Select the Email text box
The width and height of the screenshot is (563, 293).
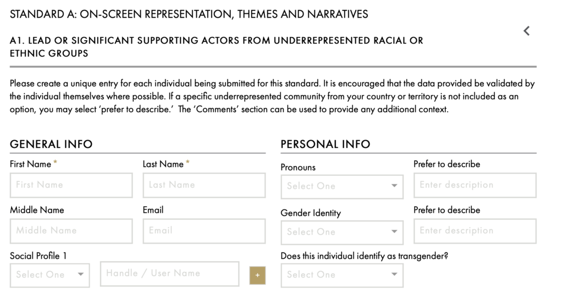coord(204,231)
